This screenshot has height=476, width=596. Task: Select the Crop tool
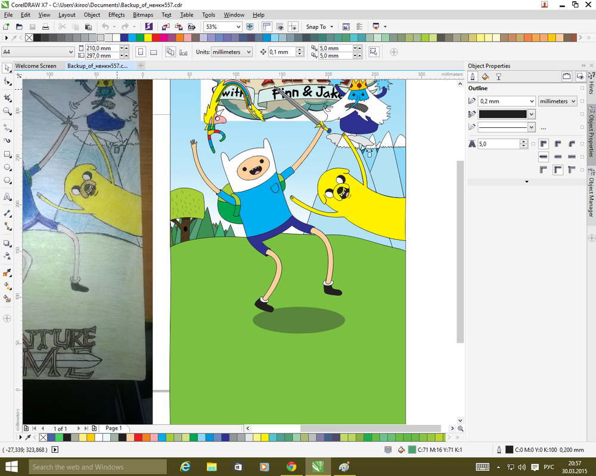(7, 98)
